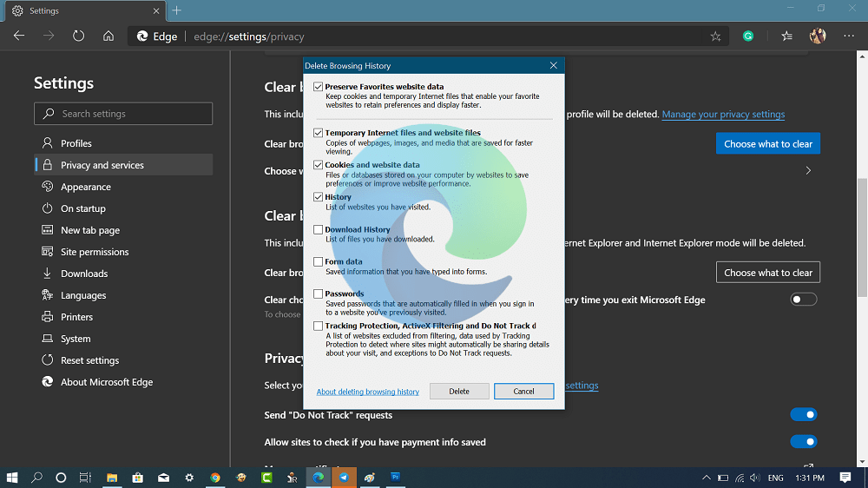
Task: Check the Passwords checkbox
Action: click(318, 293)
